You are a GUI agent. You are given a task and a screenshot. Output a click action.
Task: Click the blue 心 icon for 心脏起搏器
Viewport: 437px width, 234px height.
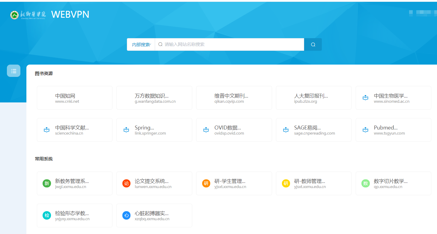[127, 215]
